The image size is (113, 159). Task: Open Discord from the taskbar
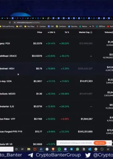[65, 149]
